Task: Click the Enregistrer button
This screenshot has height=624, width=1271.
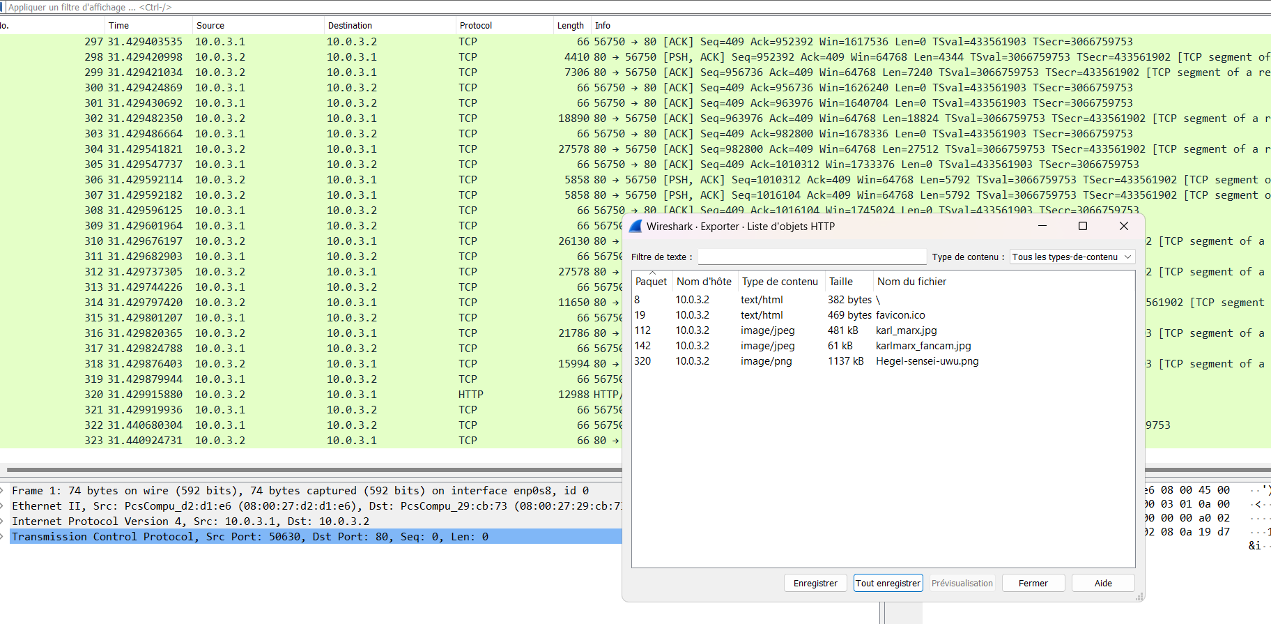Action: [815, 584]
